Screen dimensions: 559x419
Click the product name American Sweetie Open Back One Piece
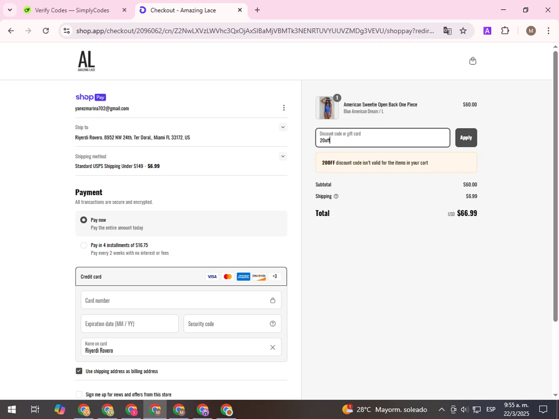click(x=380, y=105)
